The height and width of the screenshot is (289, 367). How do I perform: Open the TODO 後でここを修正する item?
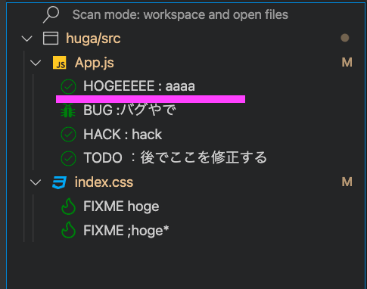175,157
